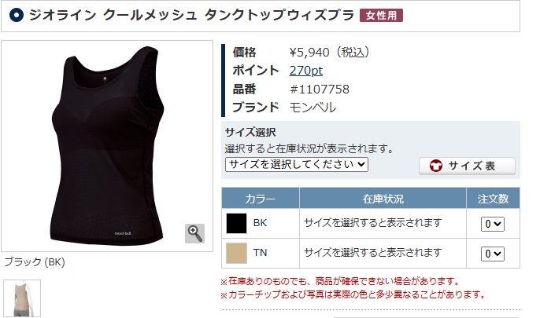
Task: Click the BK color label text
Action: tap(260, 223)
